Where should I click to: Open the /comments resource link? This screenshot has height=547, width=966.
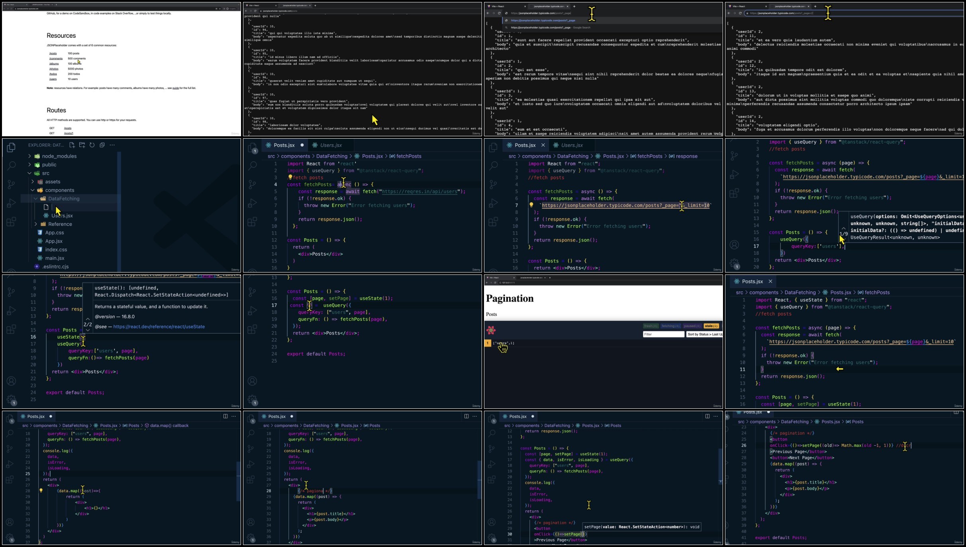(56, 59)
